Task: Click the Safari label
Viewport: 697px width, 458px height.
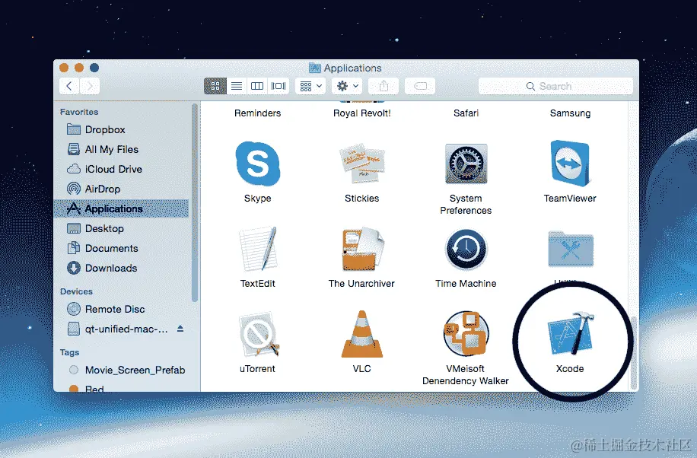Action: (x=466, y=113)
